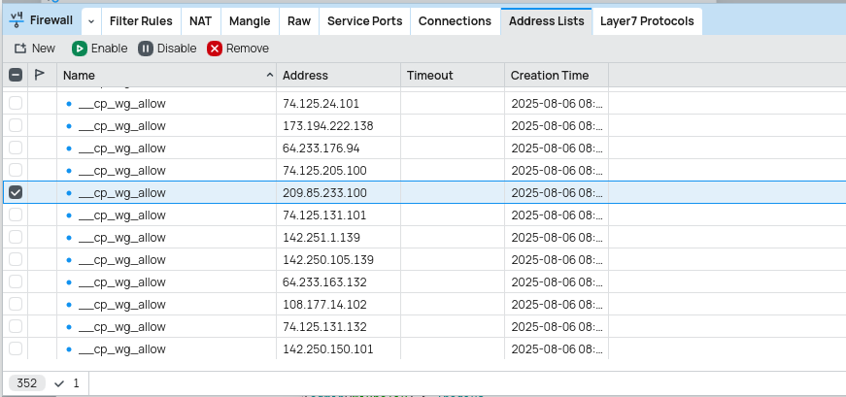Select the 64.233.163.132 address row
846x397 pixels.
(x=324, y=282)
